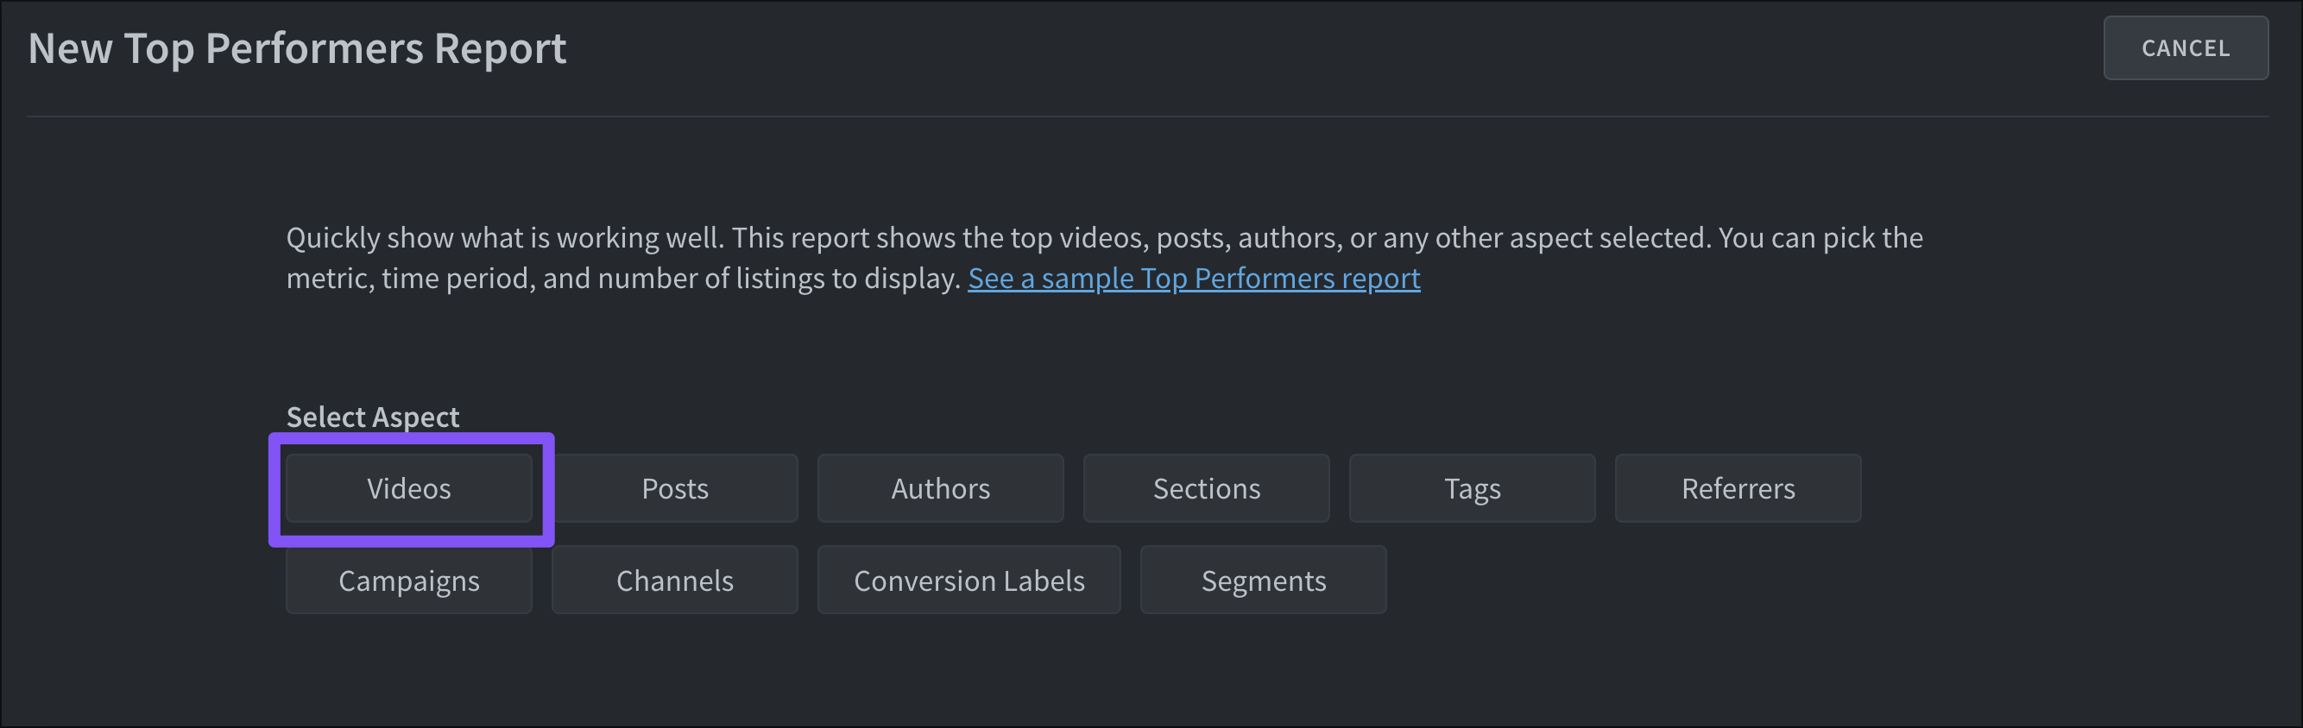The image size is (2303, 728).
Task: Click the Select Aspect label
Action: pyautogui.click(x=373, y=417)
